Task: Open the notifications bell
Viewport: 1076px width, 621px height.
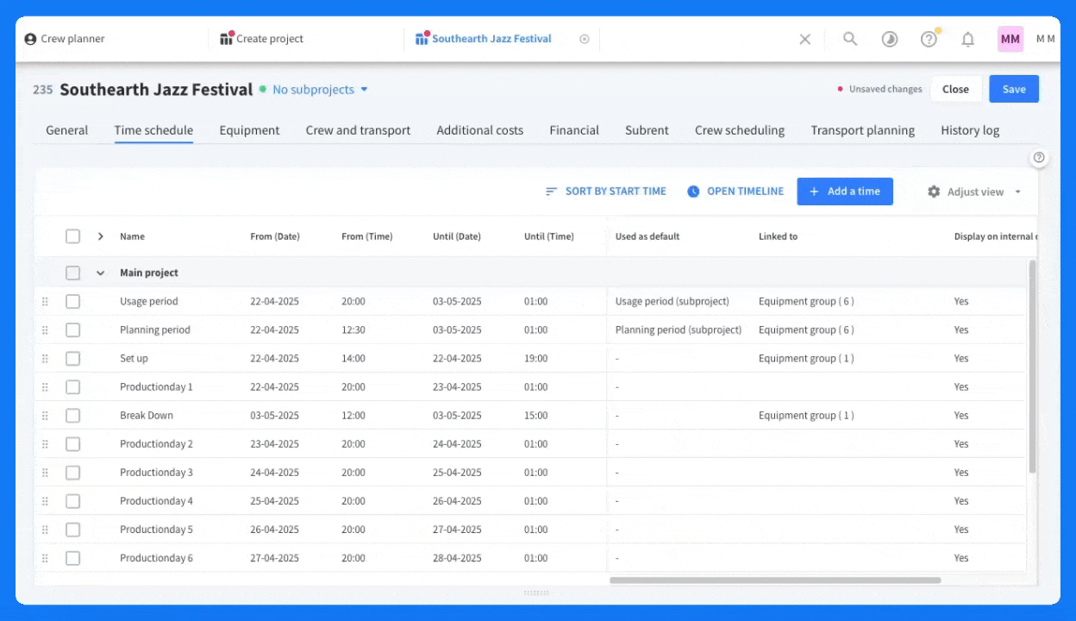Action: [968, 39]
